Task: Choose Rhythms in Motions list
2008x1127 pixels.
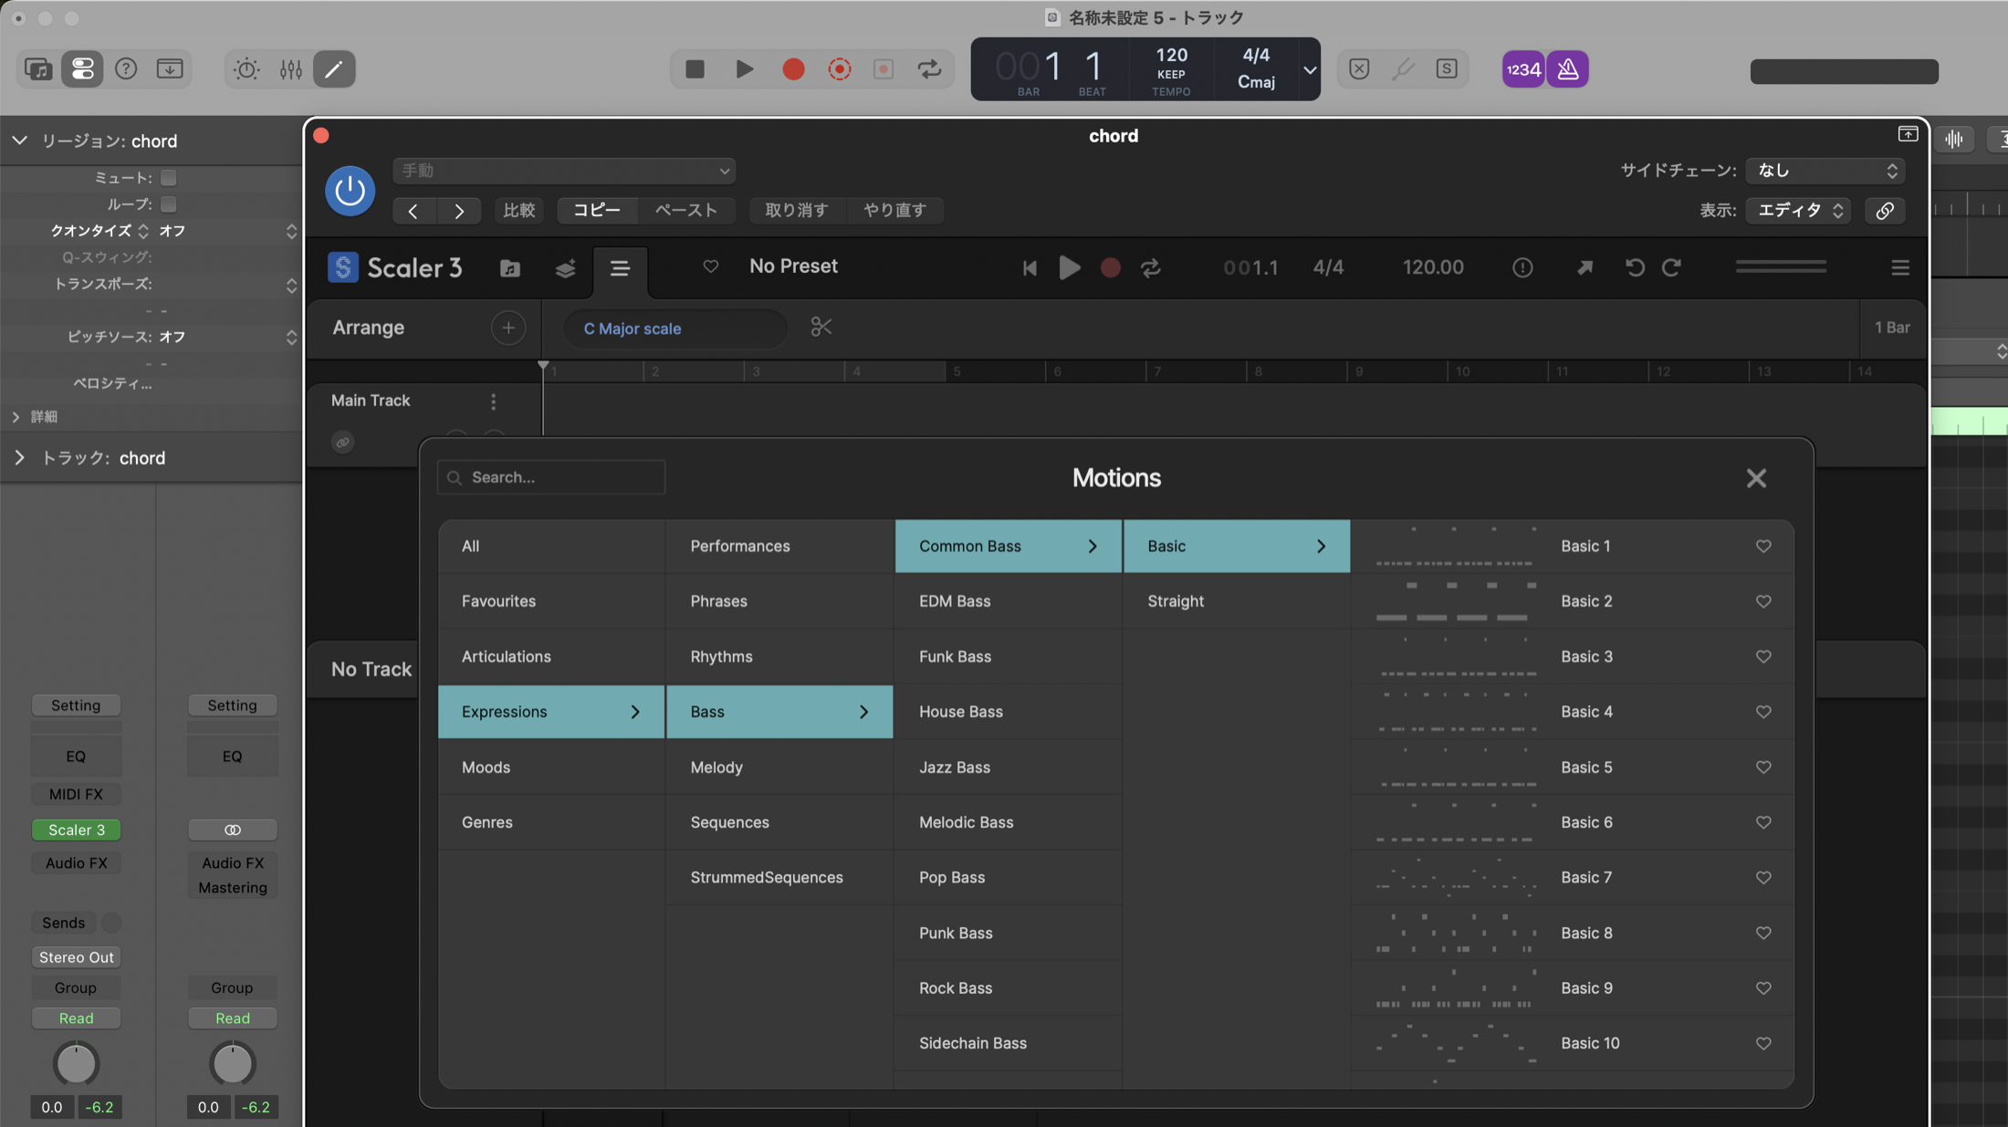Action: [779, 657]
